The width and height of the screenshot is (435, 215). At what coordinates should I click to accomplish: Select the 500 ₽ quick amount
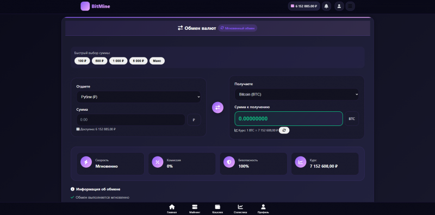click(100, 61)
